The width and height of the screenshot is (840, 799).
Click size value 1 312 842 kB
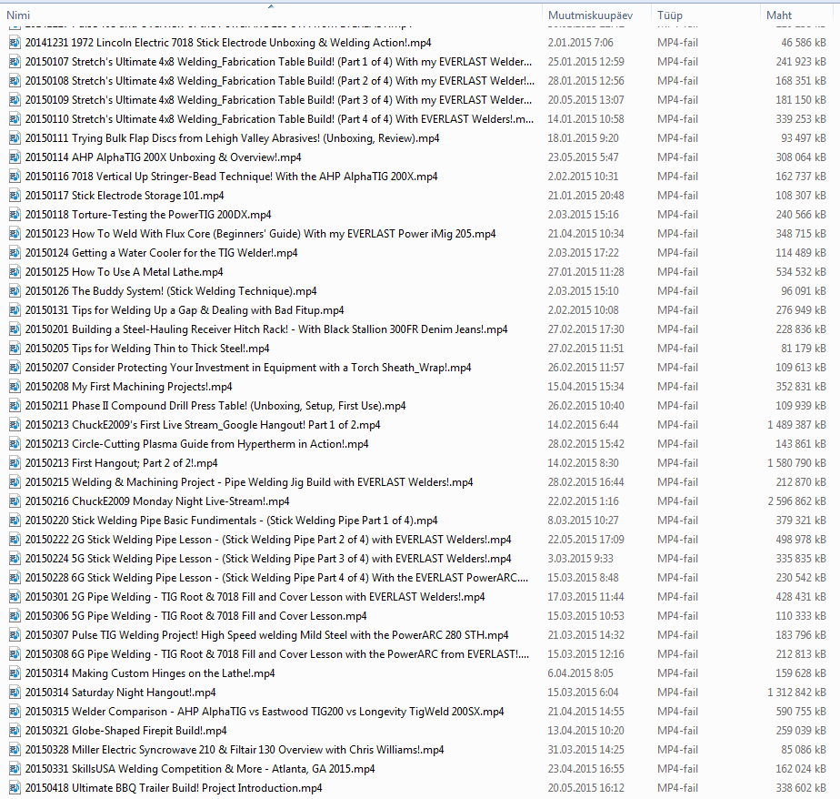coord(796,693)
